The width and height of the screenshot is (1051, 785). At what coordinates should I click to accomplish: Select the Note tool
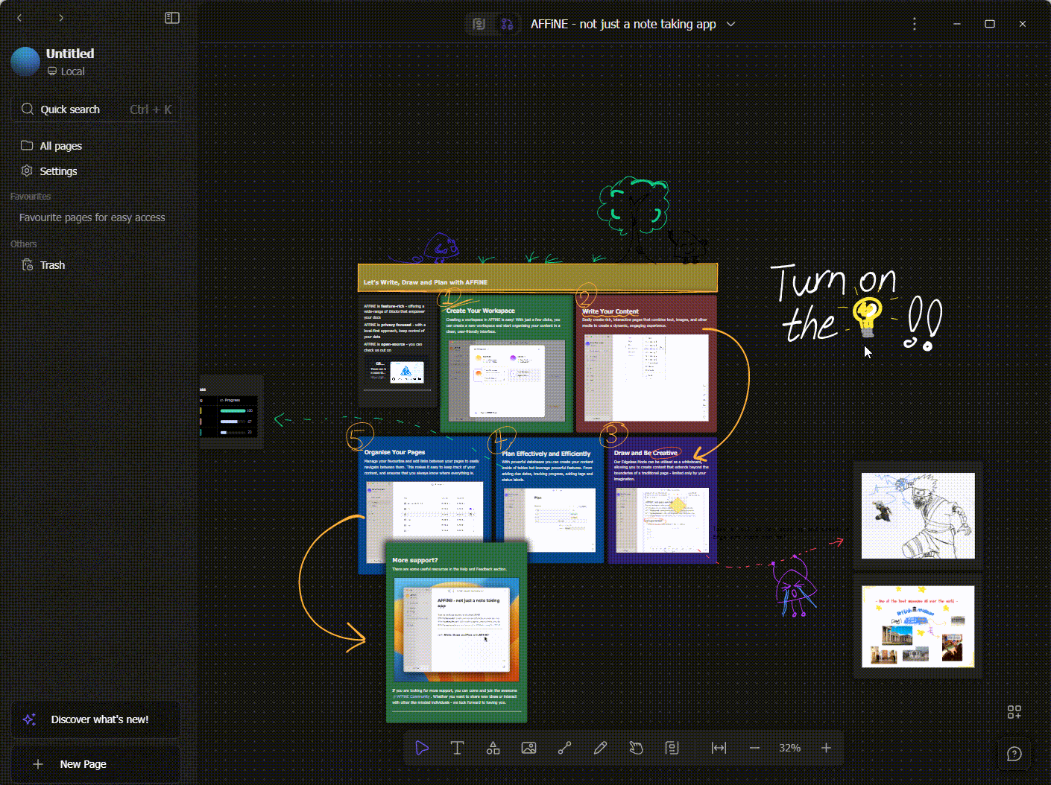(x=672, y=748)
